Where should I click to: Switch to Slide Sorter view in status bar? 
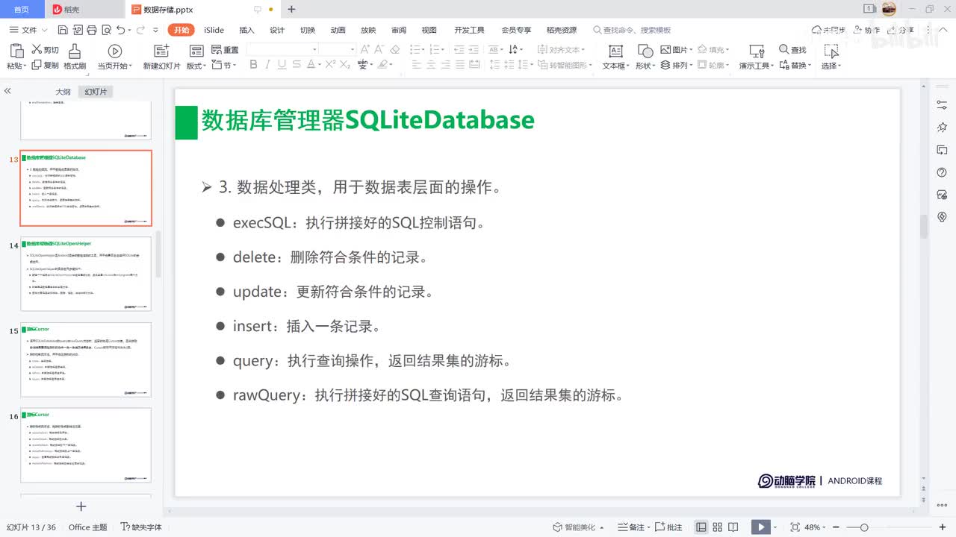pos(718,527)
